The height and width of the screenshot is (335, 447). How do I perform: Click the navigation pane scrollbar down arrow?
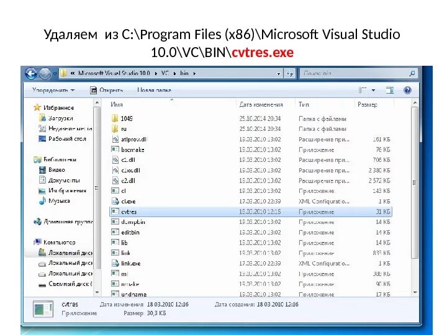pyautogui.click(x=97, y=293)
